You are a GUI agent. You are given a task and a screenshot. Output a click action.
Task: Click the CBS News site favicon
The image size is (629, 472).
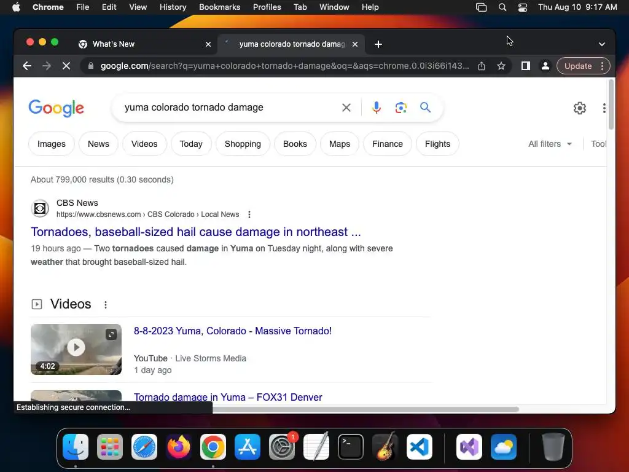(40, 208)
